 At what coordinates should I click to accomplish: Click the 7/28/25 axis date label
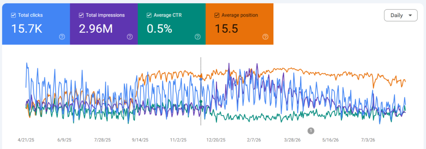(102, 140)
